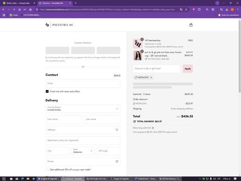Open the OUTSTORM MAXX bookmark

coord(30,15)
